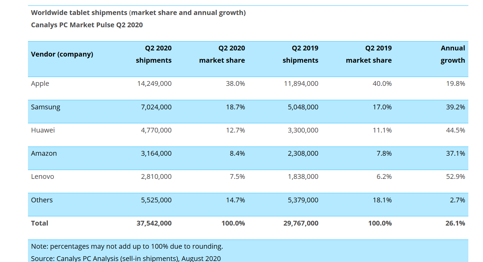The image size is (483, 262).
Task: Click Others' 18.1% market share cell
Action: (382, 200)
